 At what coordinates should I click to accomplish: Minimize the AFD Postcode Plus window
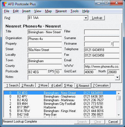point(99,3)
